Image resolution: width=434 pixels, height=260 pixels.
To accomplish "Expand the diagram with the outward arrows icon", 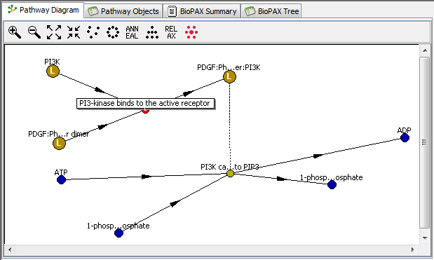I will [x=54, y=32].
